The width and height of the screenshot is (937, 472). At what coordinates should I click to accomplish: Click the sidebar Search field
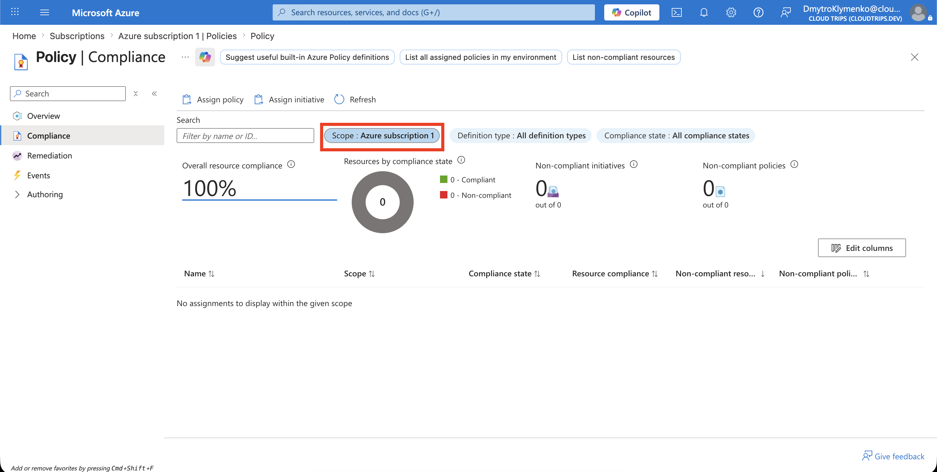(68, 94)
